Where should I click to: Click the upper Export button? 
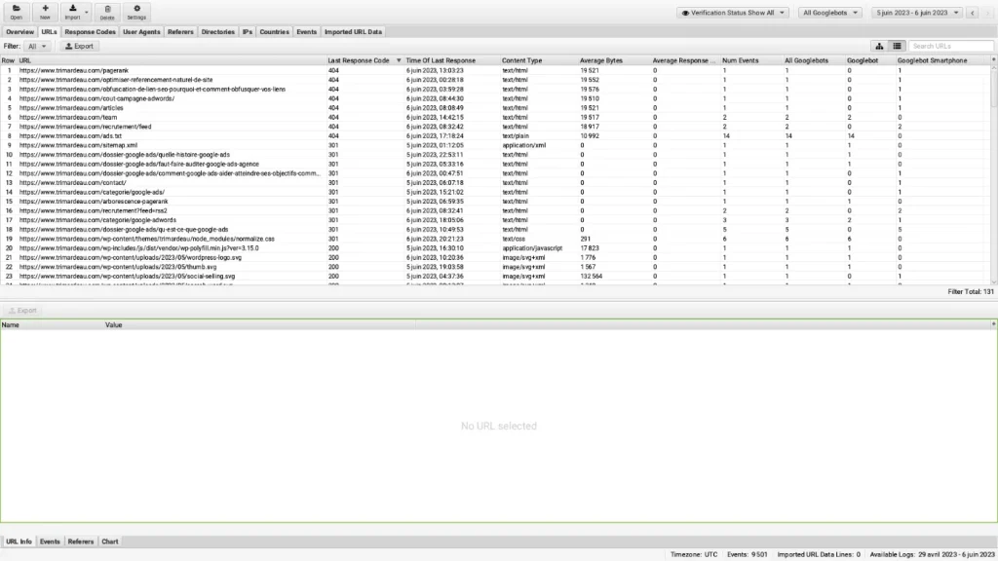pos(79,47)
